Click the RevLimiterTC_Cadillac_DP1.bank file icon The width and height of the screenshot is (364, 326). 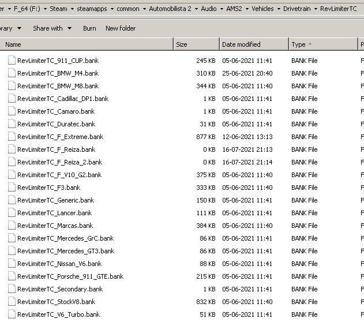tap(12, 99)
